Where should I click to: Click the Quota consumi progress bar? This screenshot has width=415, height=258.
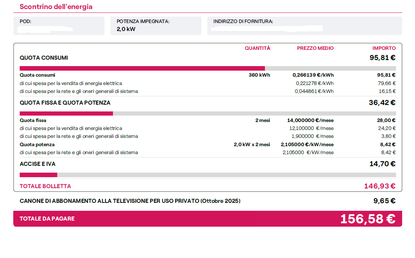[x=208, y=68]
